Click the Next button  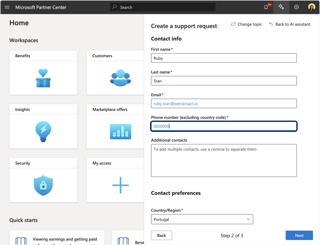pos(299,235)
